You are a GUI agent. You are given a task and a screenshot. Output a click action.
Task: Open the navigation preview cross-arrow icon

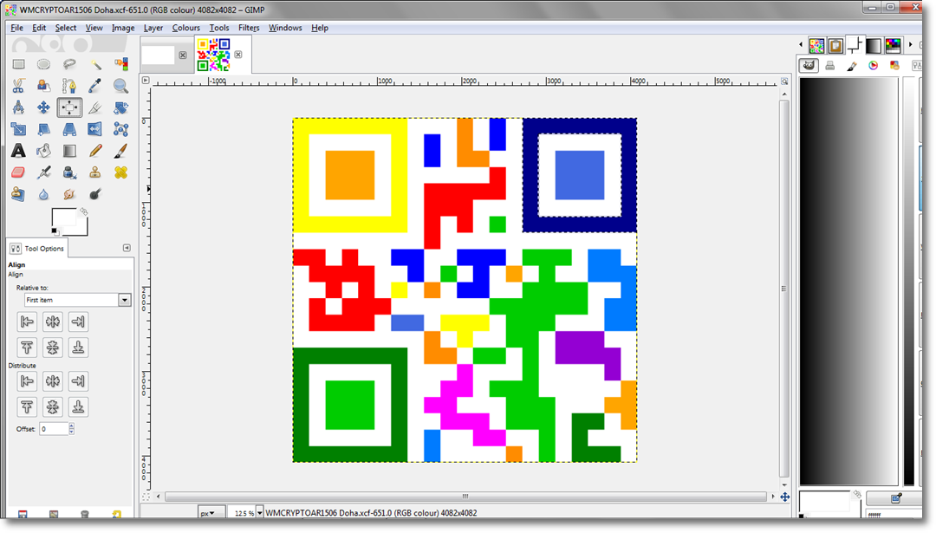coord(785,497)
